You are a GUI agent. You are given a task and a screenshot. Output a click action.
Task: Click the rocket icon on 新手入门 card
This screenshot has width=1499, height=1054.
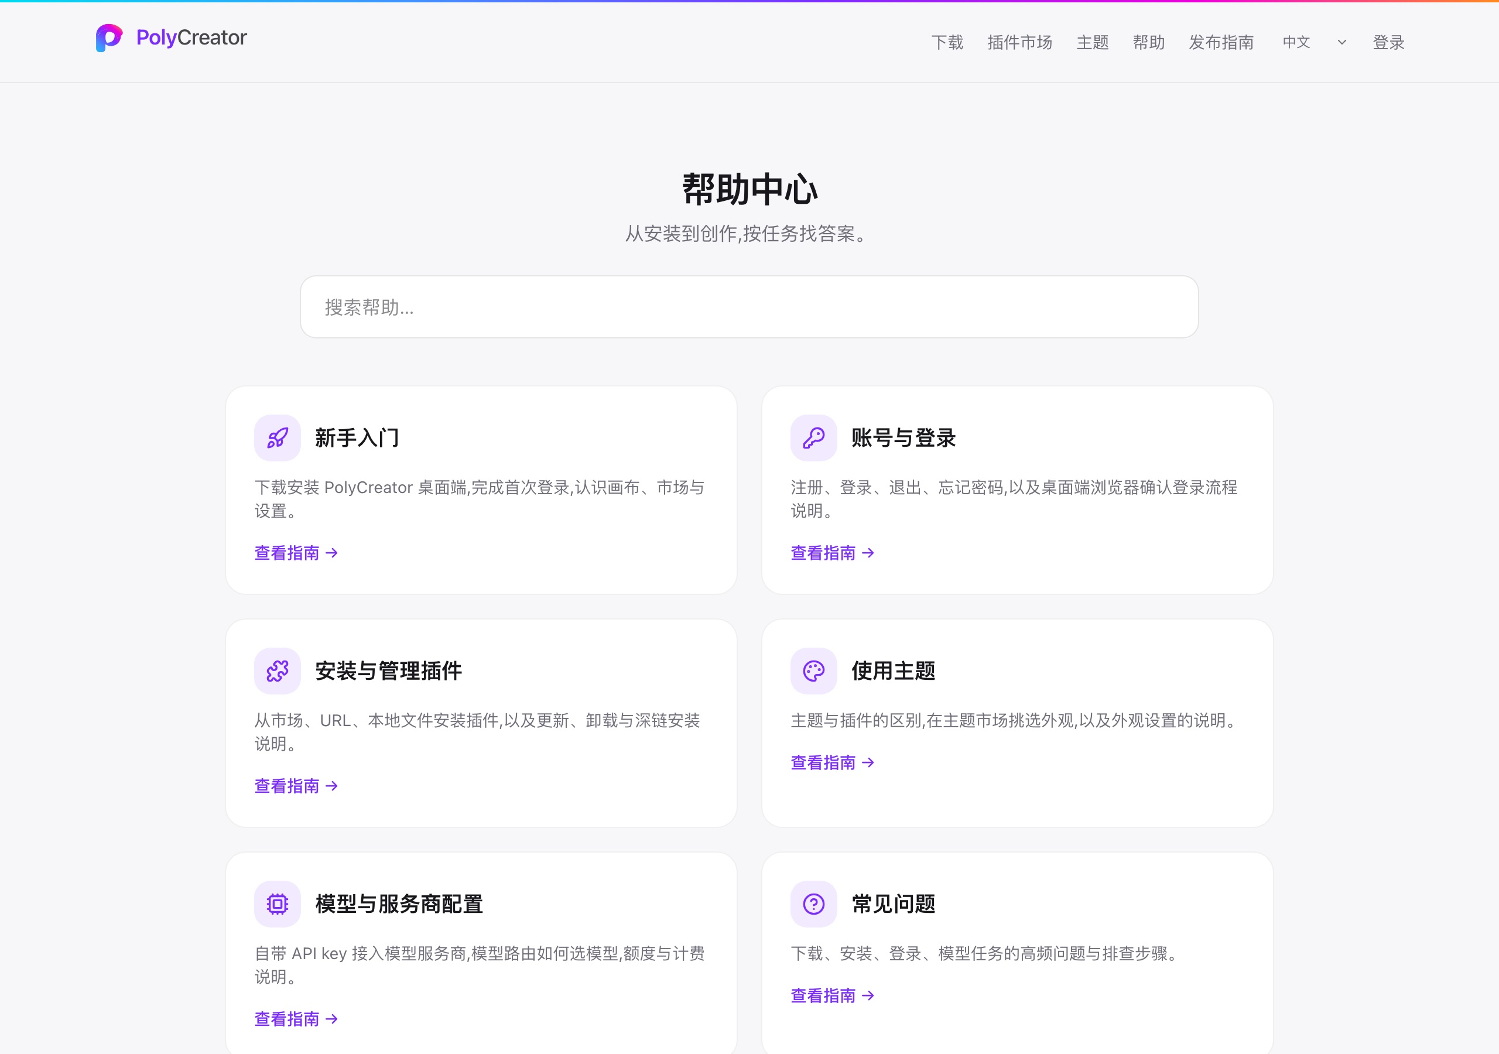(278, 438)
